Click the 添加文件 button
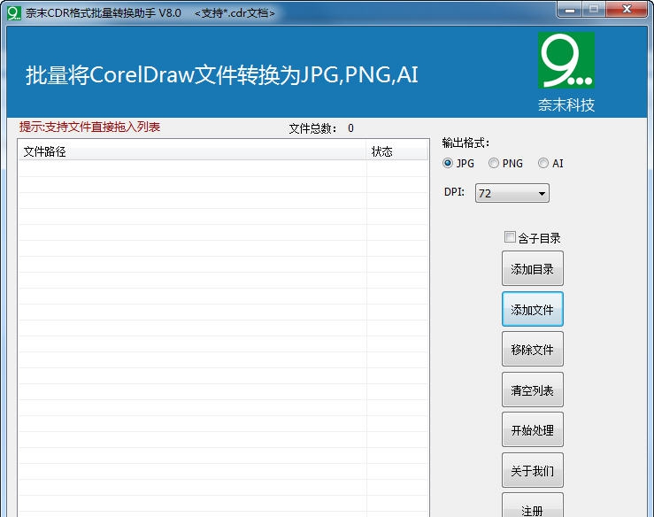 tap(533, 309)
